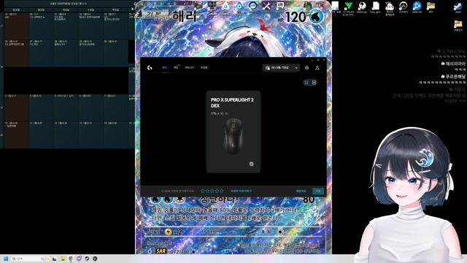Open G HUB settings gear
This screenshot has width=467, height=263.
[306, 68]
